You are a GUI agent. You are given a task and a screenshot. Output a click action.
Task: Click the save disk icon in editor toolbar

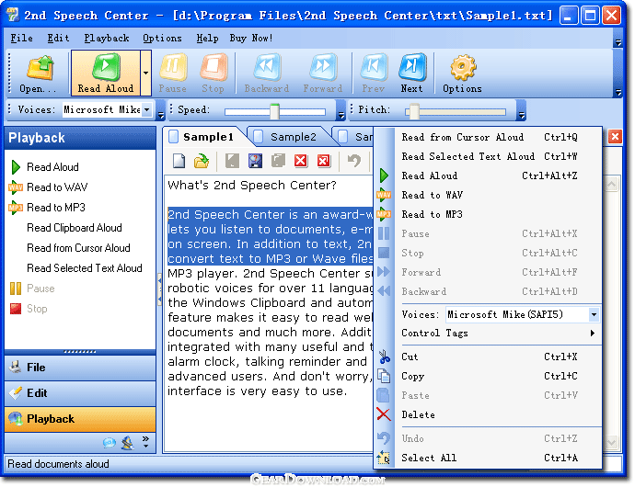click(x=255, y=161)
